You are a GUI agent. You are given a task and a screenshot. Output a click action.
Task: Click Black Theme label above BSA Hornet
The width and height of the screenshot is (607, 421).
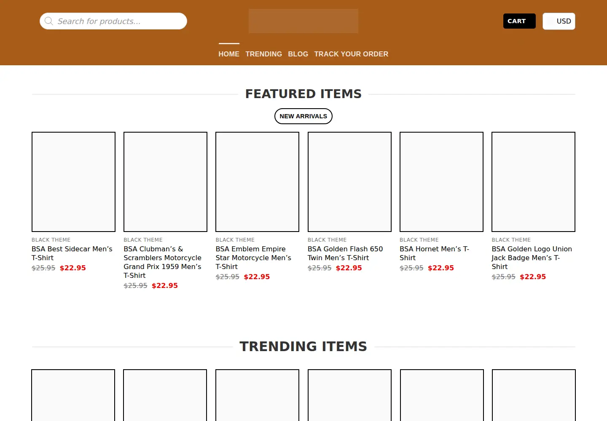point(419,240)
